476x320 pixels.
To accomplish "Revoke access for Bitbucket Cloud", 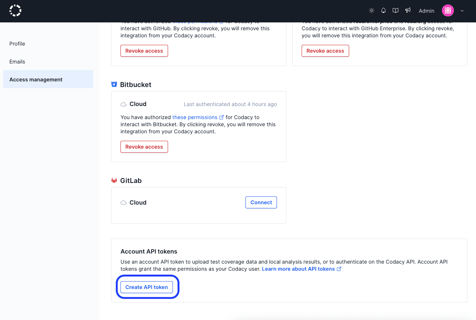I will (144, 147).
